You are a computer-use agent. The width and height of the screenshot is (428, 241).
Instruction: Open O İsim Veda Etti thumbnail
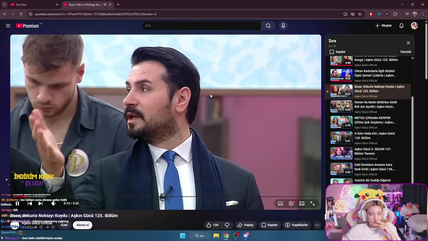coord(341,138)
